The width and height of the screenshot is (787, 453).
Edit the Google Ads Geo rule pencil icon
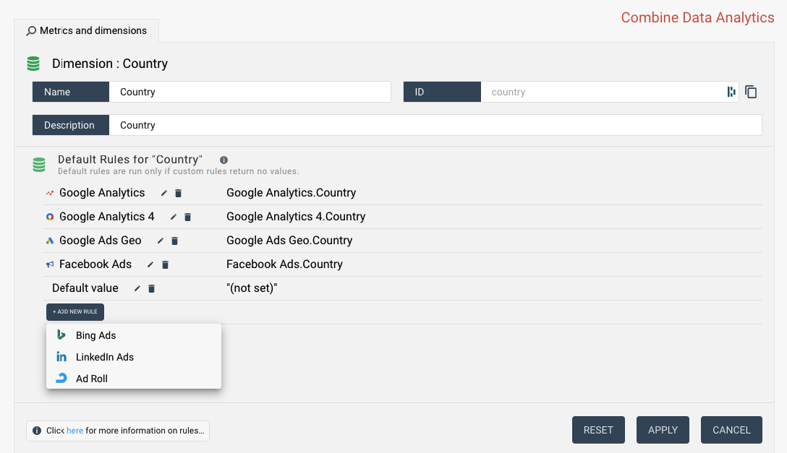[160, 241]
